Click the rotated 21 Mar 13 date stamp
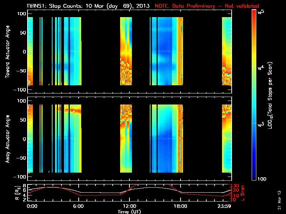The width and height of the screenshot is (286, 214). 279,200
